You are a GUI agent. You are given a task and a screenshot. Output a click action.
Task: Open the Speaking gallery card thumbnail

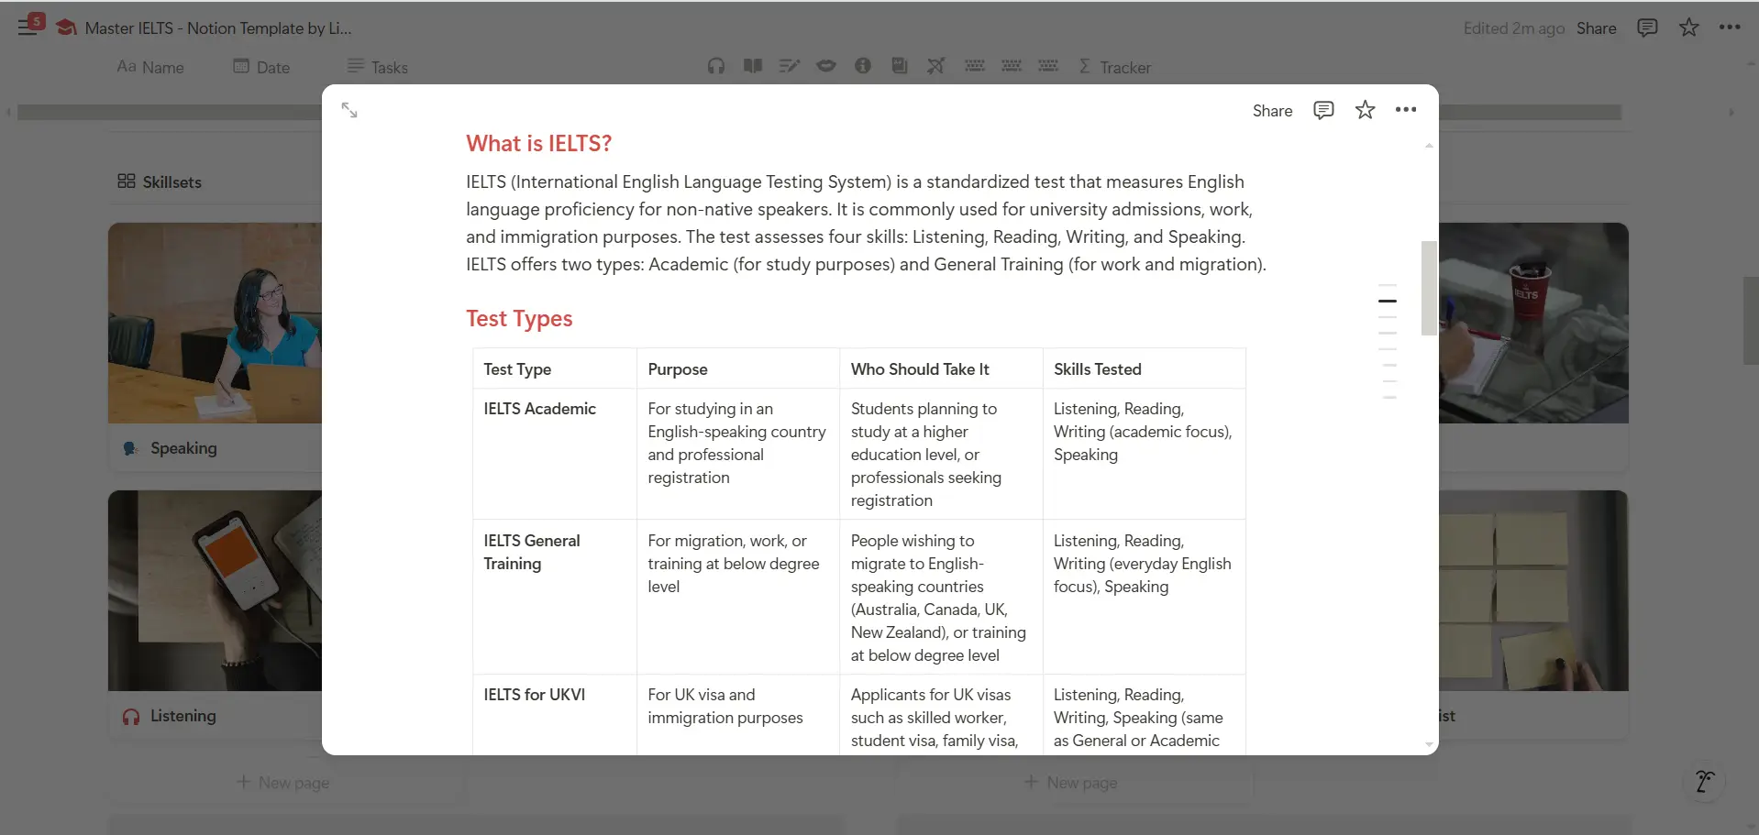(x=215, y=323)
